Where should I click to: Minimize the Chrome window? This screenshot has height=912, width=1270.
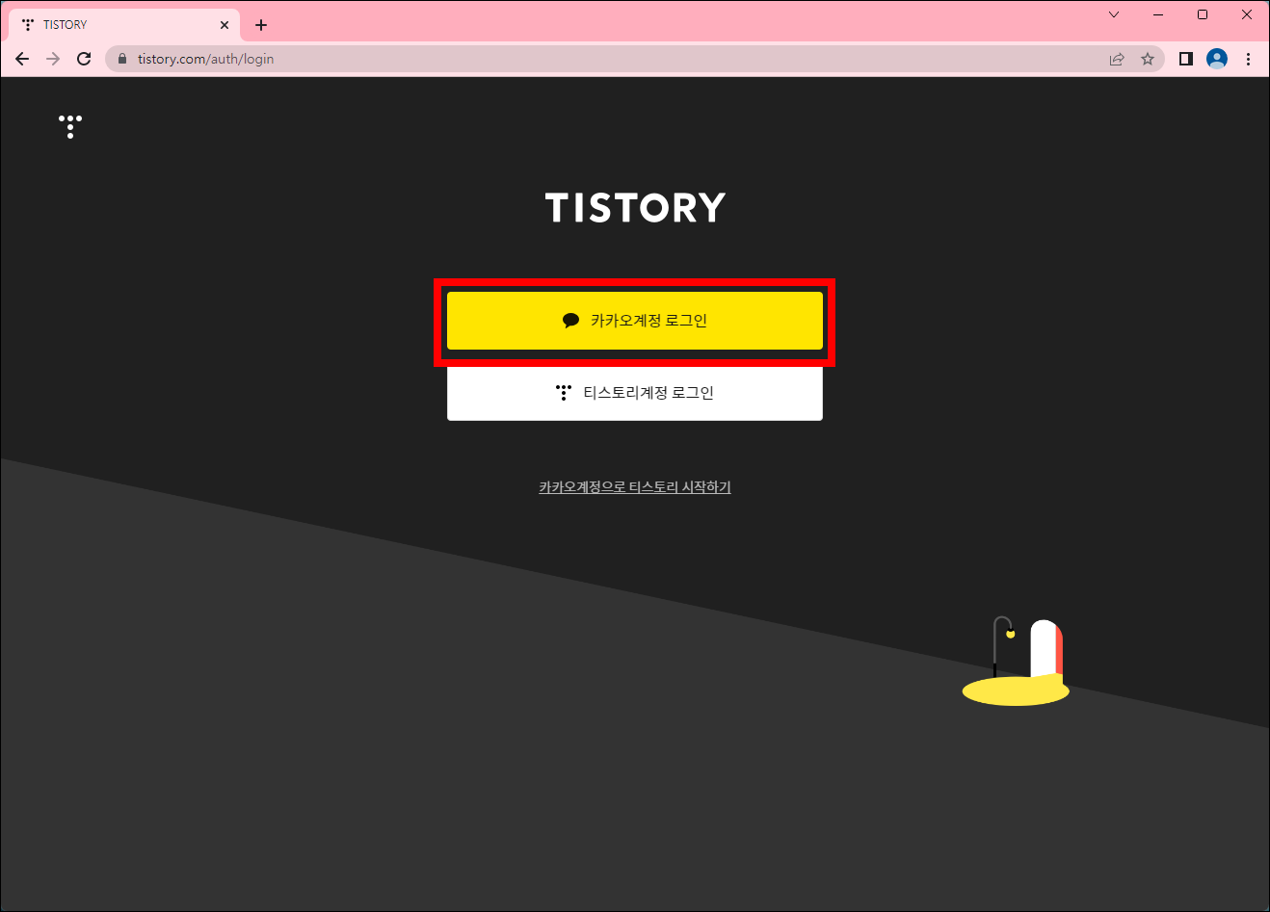(x=1158, y=14)
